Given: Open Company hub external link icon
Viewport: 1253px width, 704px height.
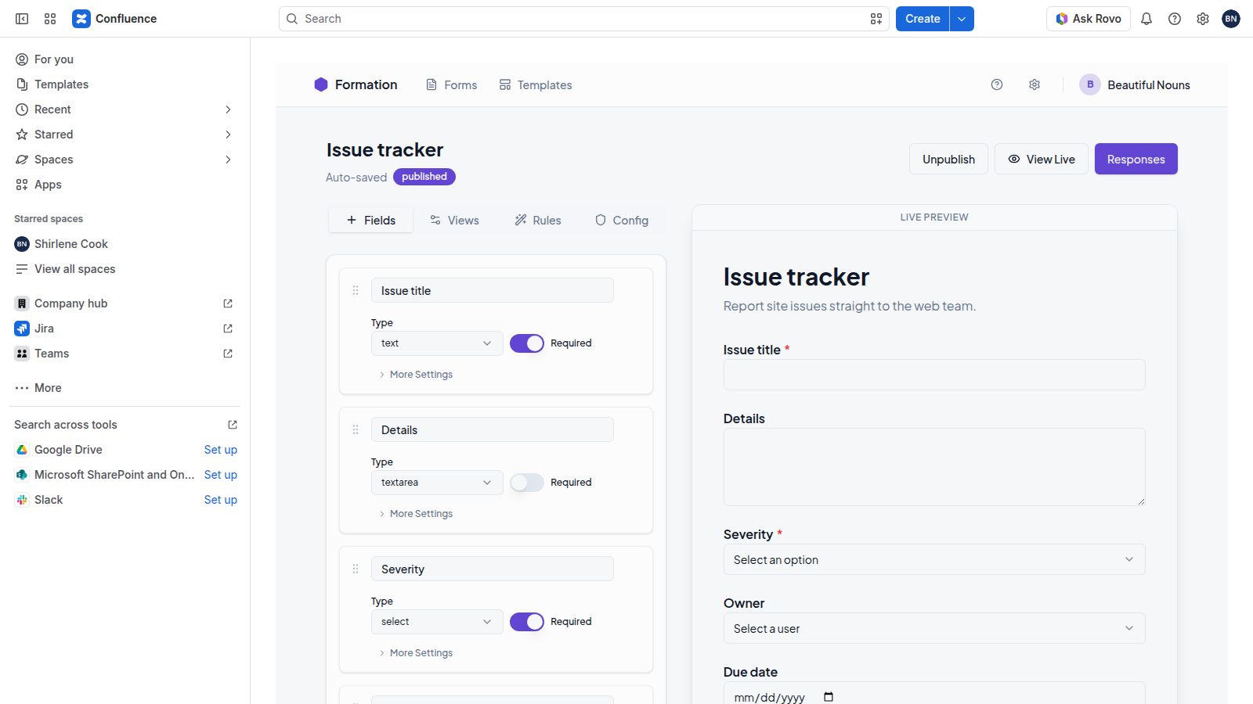Looking at the screenshot, I should pyautogui.click(x=228, y=304).
